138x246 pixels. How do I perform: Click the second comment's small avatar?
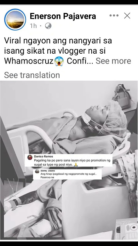point(37,172)
